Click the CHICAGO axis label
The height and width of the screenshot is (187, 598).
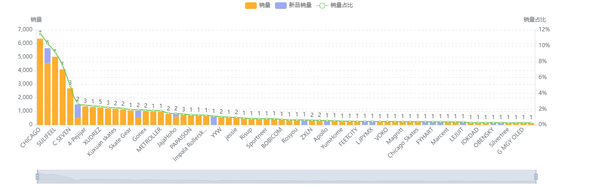pos(31,137)
